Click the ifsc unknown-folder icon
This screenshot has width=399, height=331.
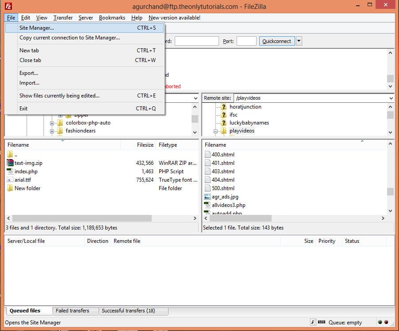pos(224,115)
